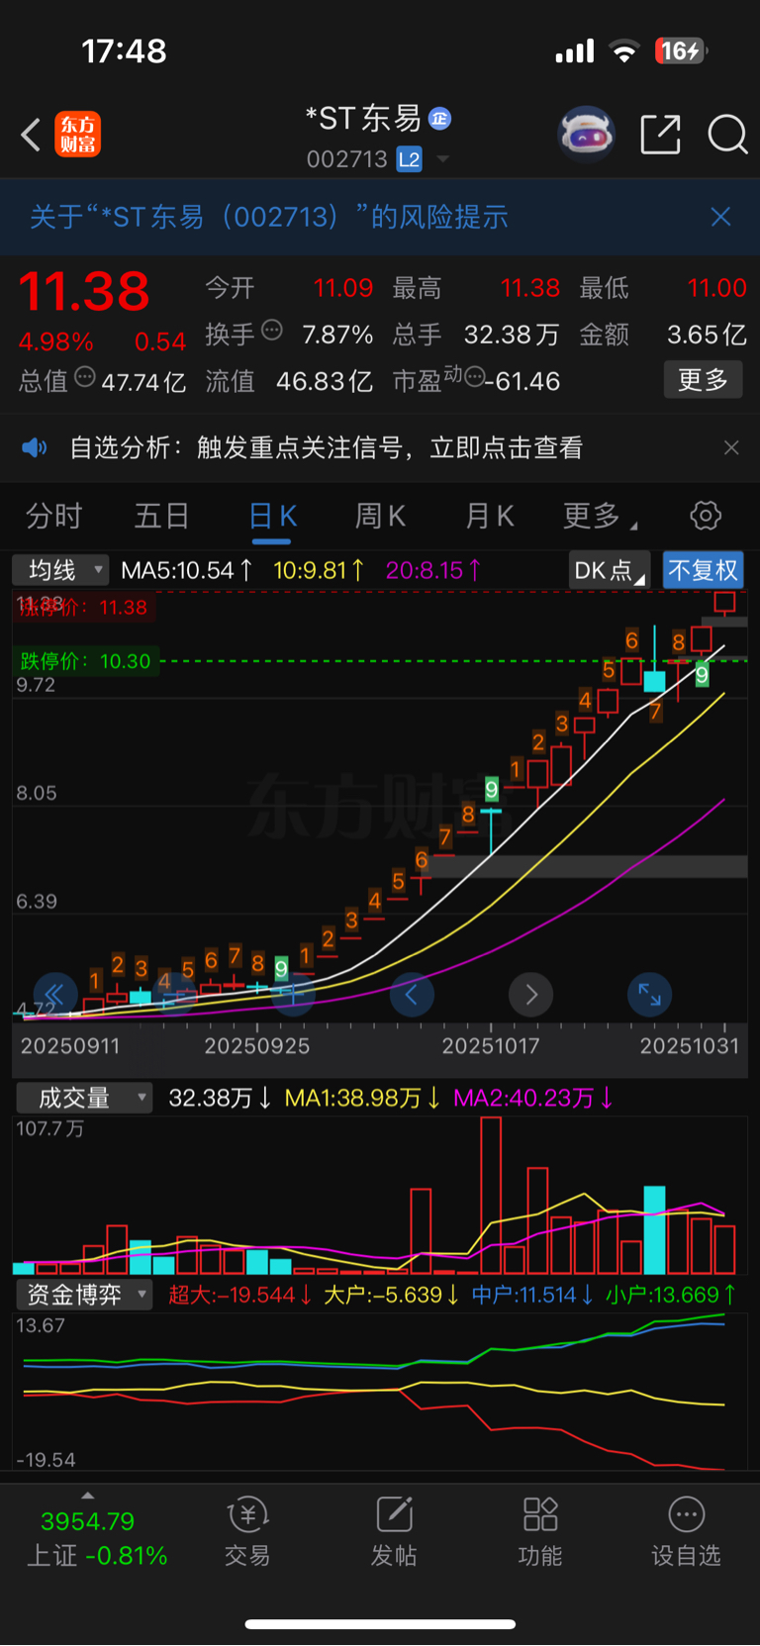Tap the 20251017 date label
Viewport: 760px width, 1646px height.
point(491,1046)
